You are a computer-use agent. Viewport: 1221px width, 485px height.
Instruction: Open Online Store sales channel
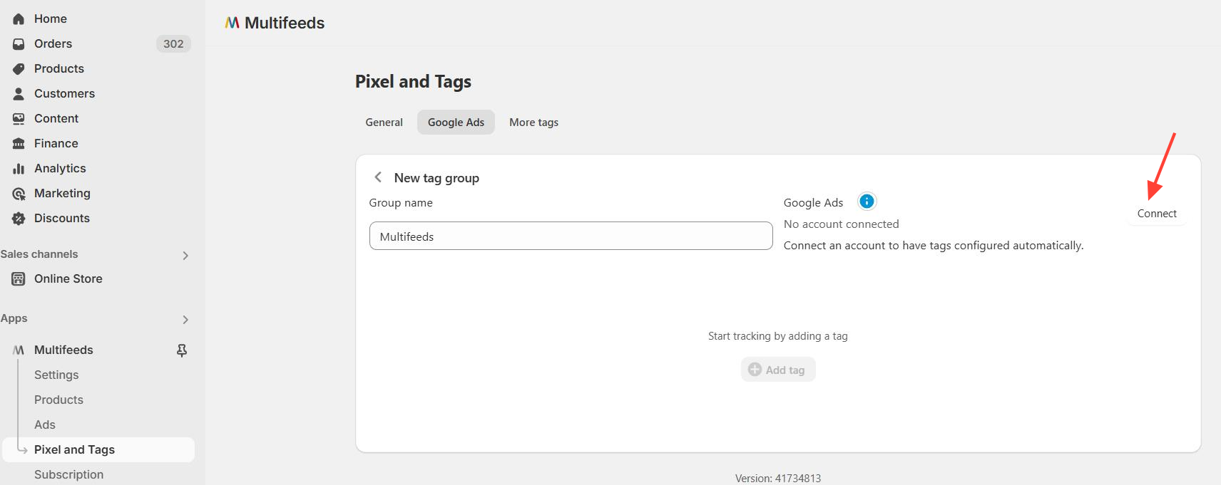(68, 278)
